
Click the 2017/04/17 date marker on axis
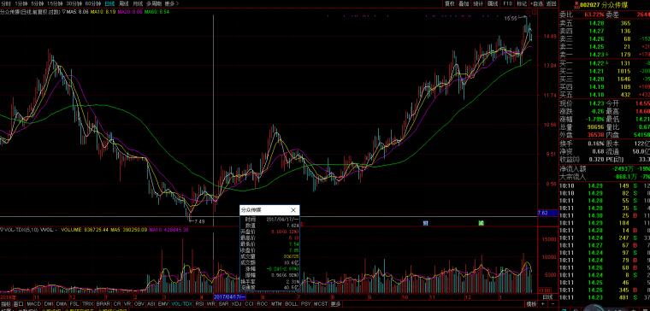229,297
